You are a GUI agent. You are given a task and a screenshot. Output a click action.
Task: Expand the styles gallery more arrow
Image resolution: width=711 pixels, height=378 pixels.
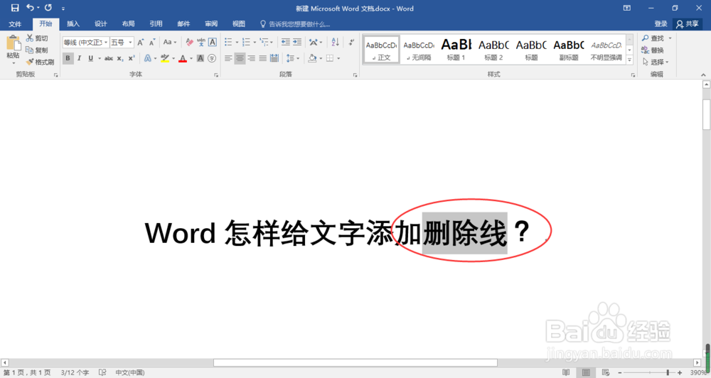(629, 60)
